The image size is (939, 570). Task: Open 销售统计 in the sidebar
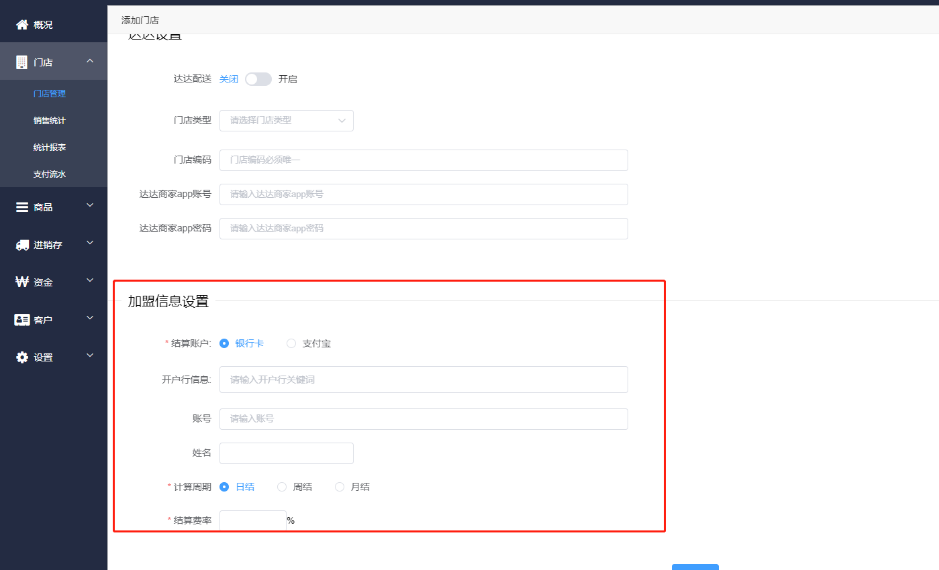[50, 121]
